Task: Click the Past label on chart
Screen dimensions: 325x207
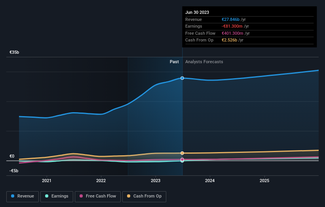Action: pyautogui.click(x=174, y=62)
